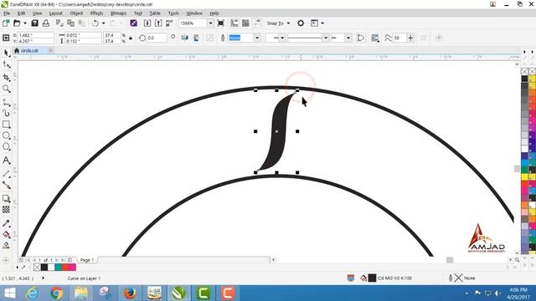Pick the magenta swatch in document palette

[73, 268]
